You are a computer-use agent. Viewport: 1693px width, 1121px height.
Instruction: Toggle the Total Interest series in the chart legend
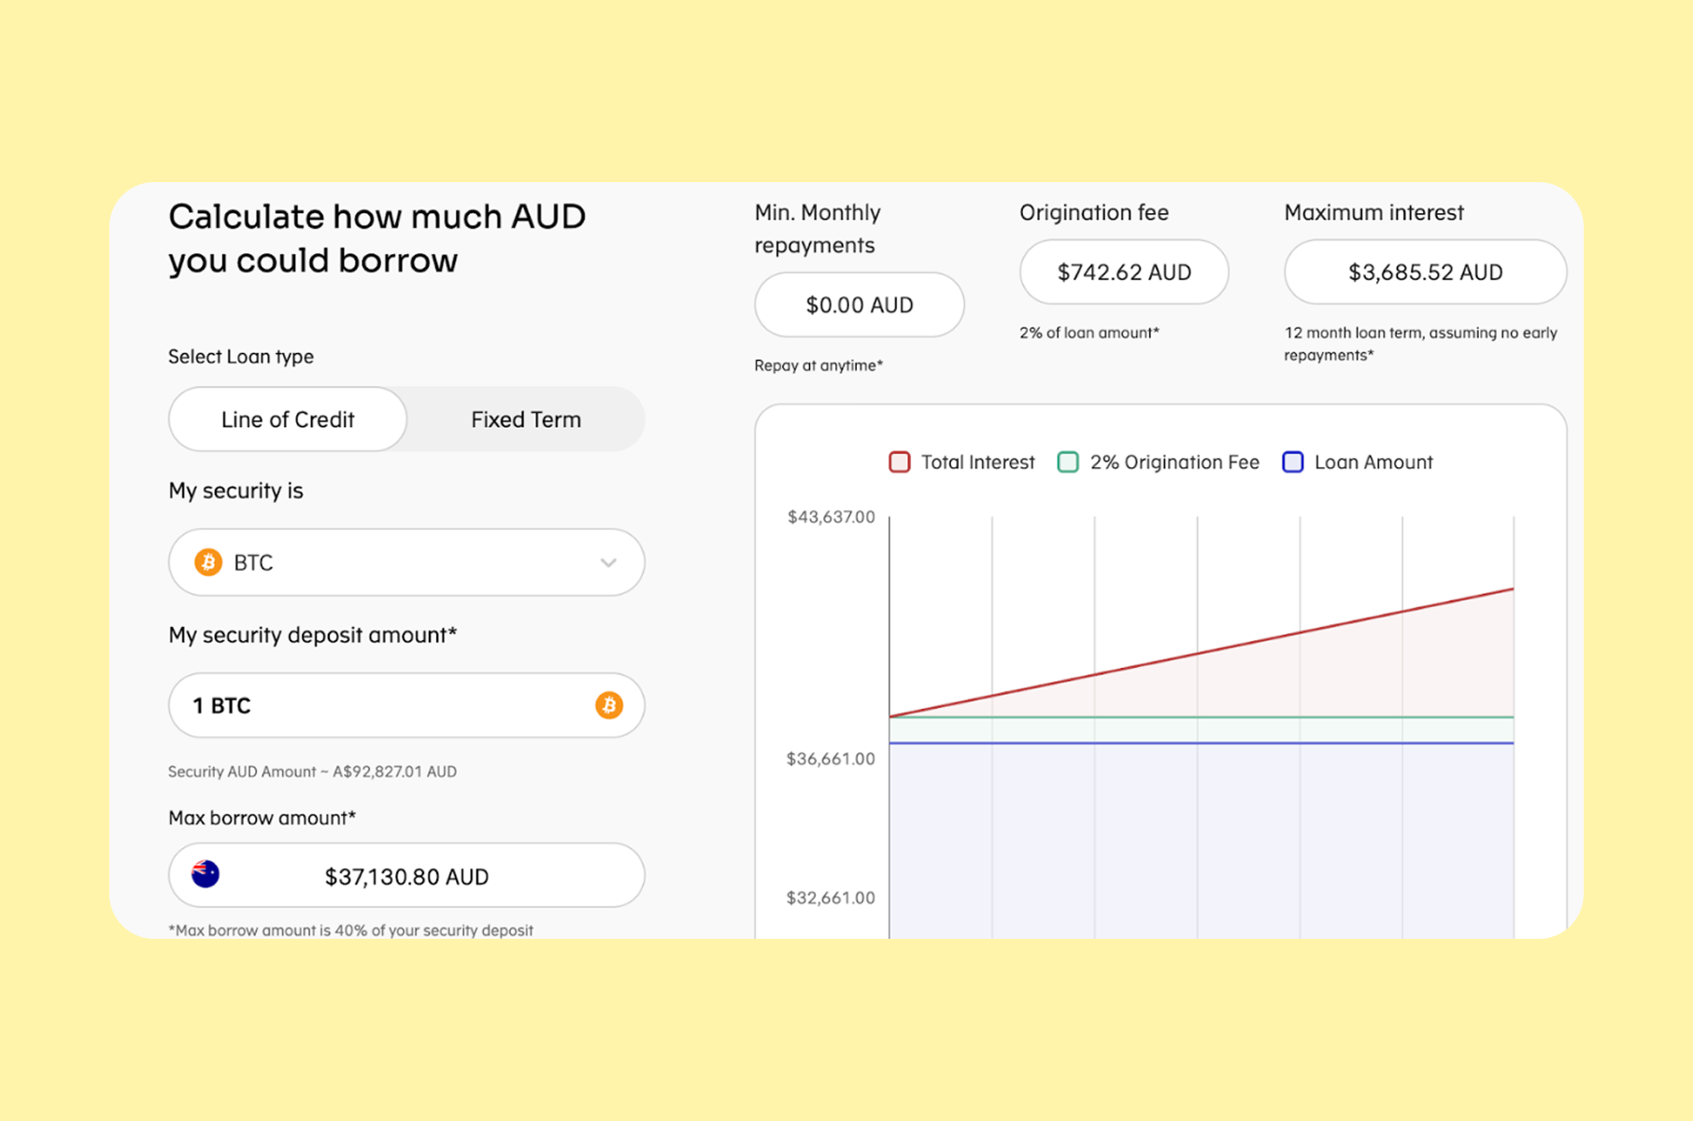coord(961,461)
